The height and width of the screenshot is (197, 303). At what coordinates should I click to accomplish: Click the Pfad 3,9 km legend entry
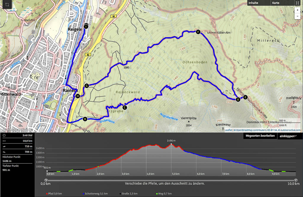(54, 194)
